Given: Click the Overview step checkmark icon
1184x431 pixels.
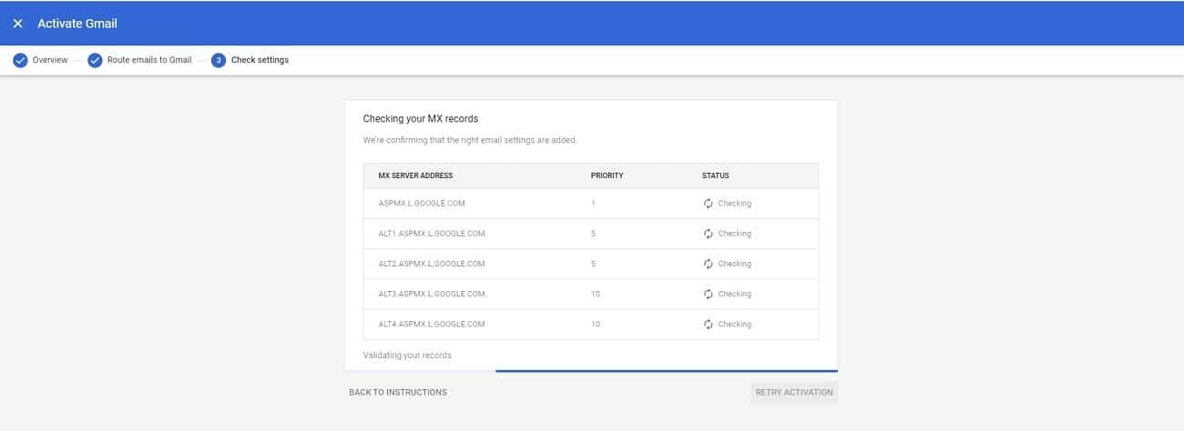Looking at the screenshot, I should point(20,60).
